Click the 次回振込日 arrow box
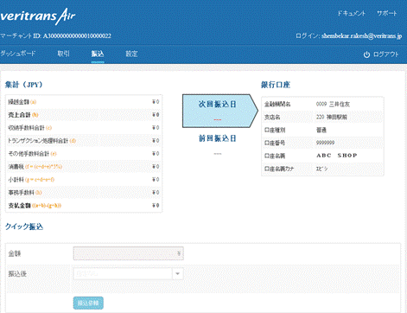Image resolution: width=407 pixels, height=313 pixels. (x=220, y=111)
